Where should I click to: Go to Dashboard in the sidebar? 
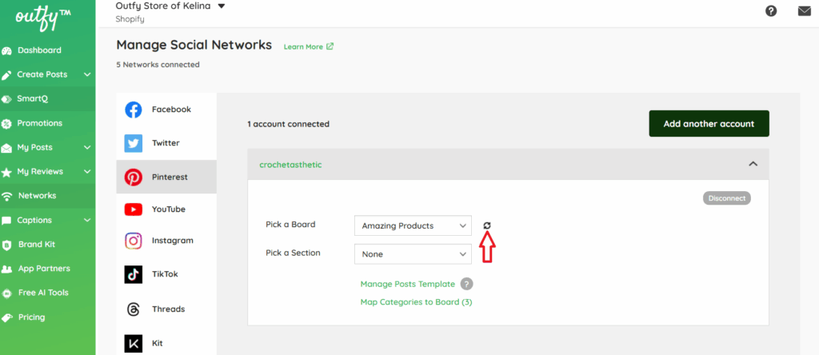coord(40,50)
